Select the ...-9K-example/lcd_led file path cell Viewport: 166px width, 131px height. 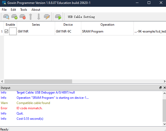(x=150, y=31)
